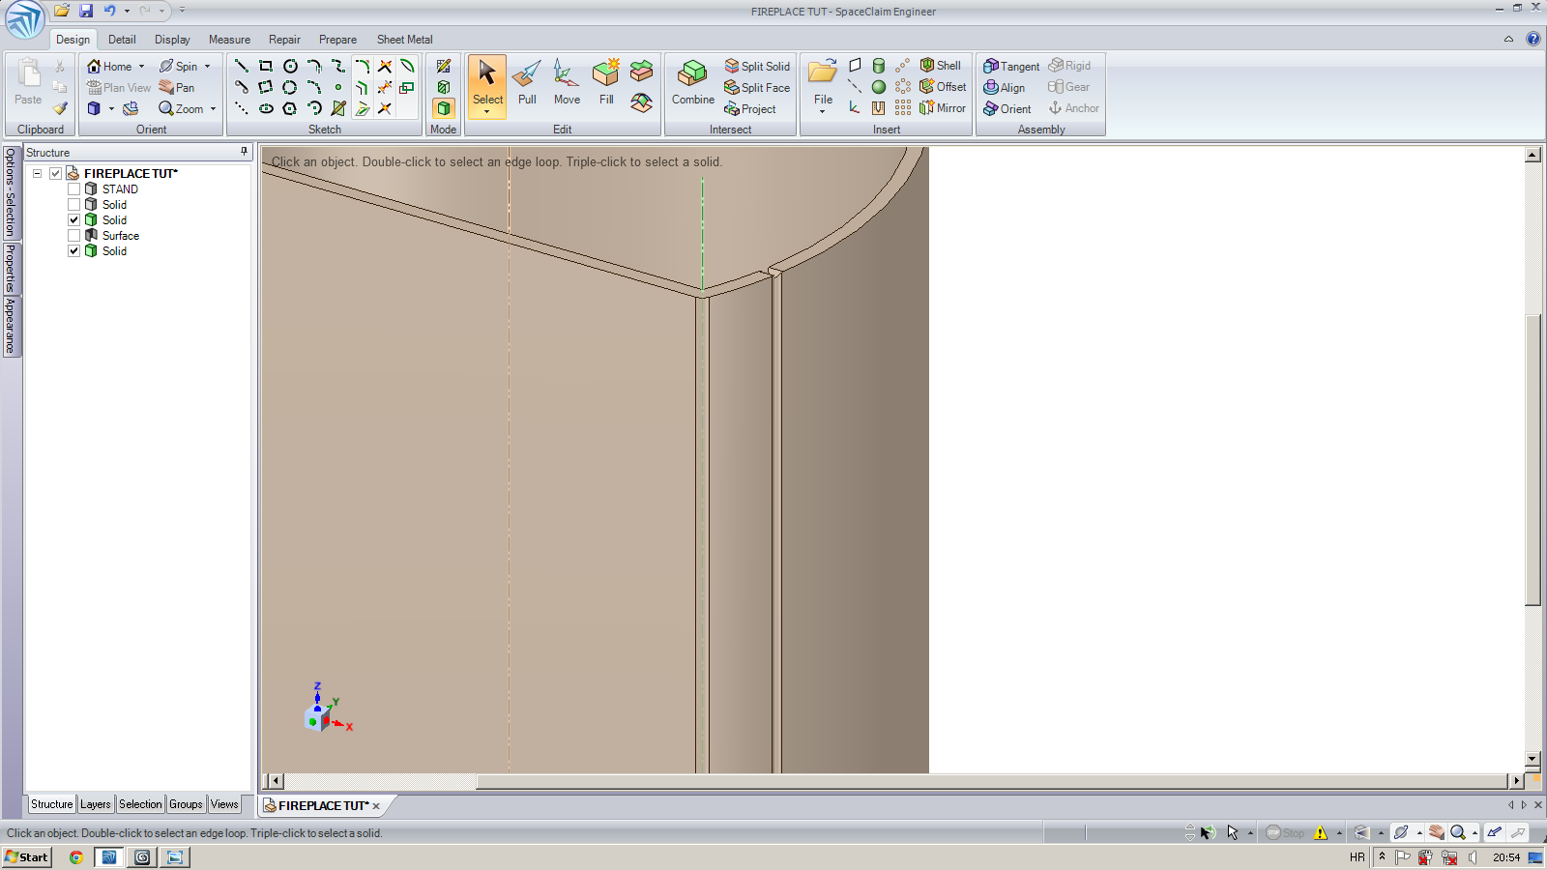Click Save icon in quick access toolbar
Image resolution: width=1547 pixels, height=870 pixels.
(x=86, y=11)
